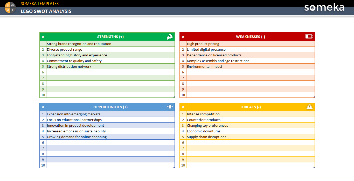Select the THREATS (-) header

click(251, 107)
